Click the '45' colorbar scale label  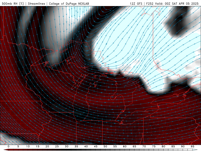96,146
